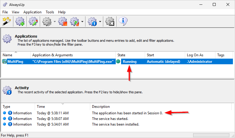This screenshot has width=235, height=138.
Task: Expand the Start Application dropdown arrow
Action: pos(55,22)
